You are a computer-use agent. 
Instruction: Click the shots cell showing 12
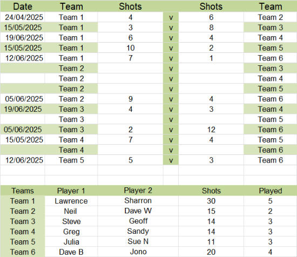[211, 130]
